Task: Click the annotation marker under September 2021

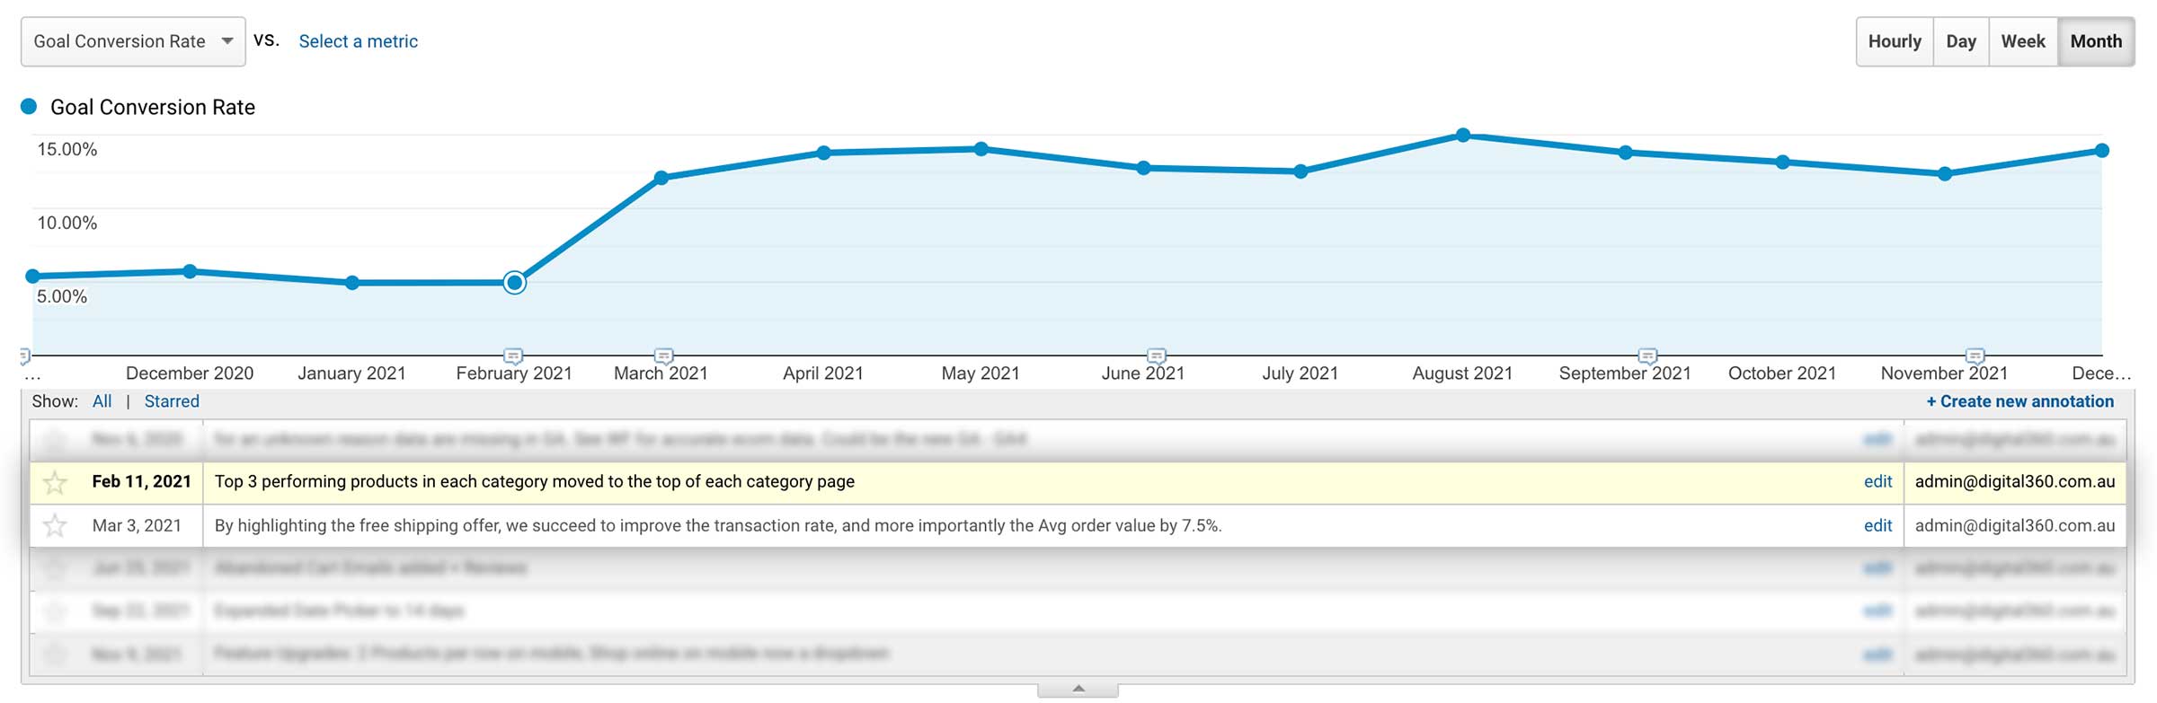Action: [1647, 356]
